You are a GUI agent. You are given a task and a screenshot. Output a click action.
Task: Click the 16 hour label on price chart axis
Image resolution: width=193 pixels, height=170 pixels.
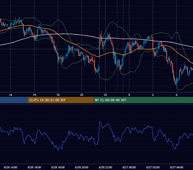click(x=34, y=95)
